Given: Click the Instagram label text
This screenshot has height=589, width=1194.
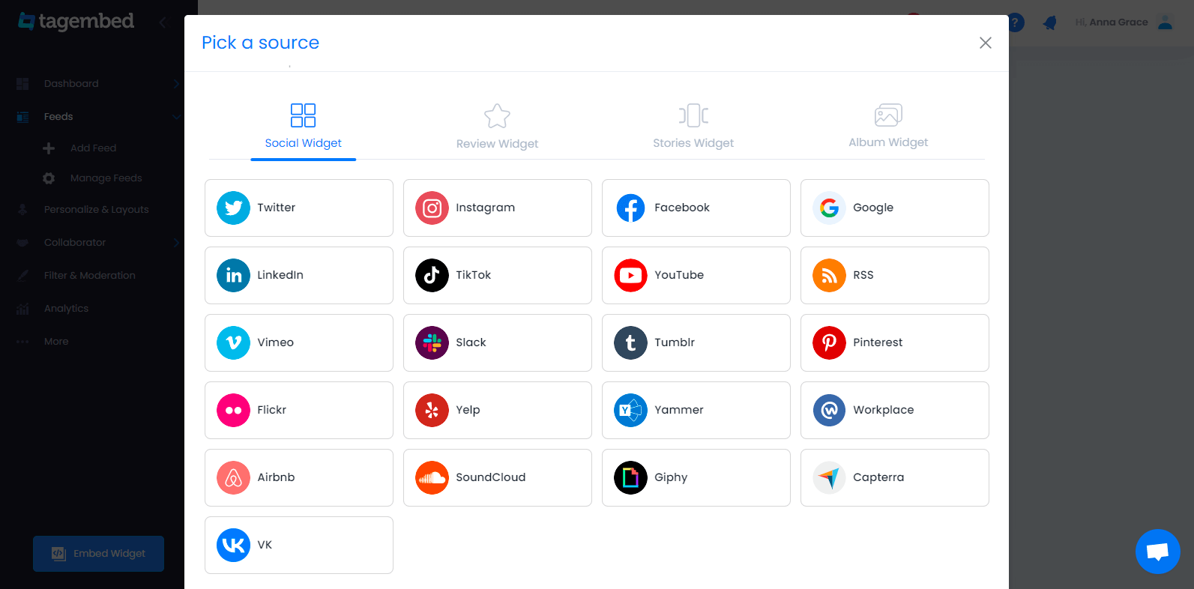Looking at the screenshot, I should point(485,208).
